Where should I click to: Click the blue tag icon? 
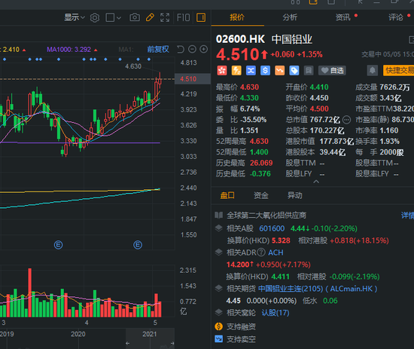coord(294,71)
